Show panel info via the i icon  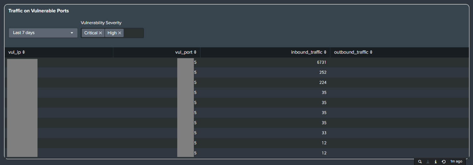point(436,162)
